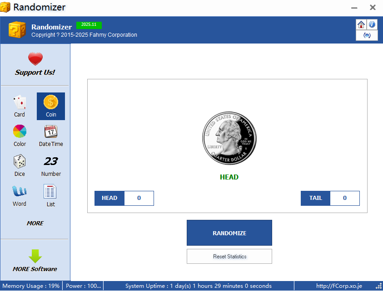383x291 pixels.
Task: Select the Dice randomizer
Action: point(19,165)
